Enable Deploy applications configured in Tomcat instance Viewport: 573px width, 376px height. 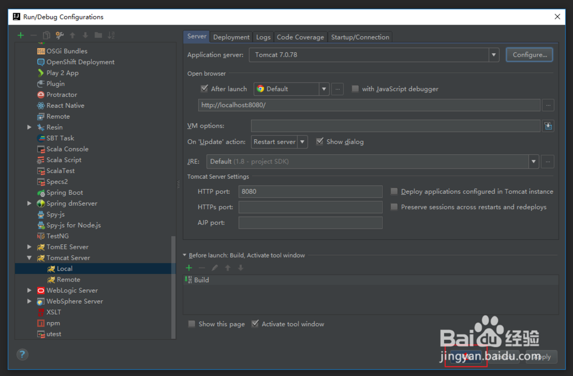(x=394, y=191)
